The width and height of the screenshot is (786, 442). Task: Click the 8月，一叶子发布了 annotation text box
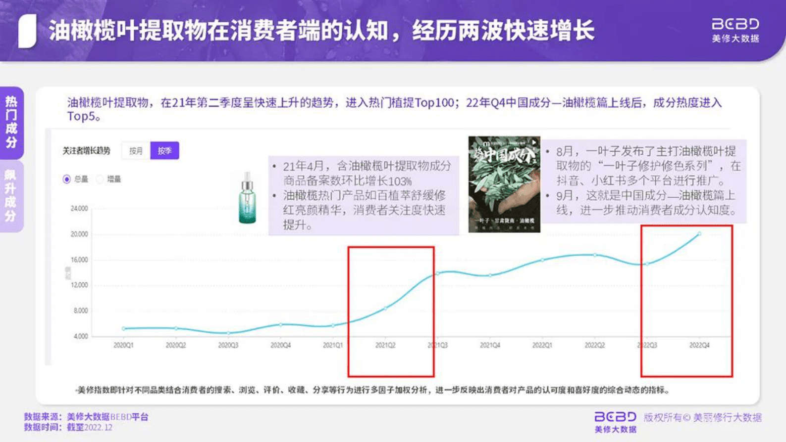(x=644, y=181)
